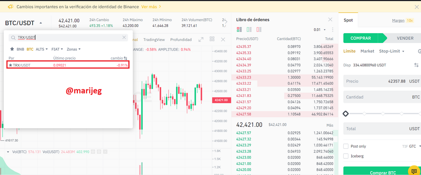The height and width of the screenshot is (175, 421).
Task: Open order book more options menu
Action: click(333, 30)
